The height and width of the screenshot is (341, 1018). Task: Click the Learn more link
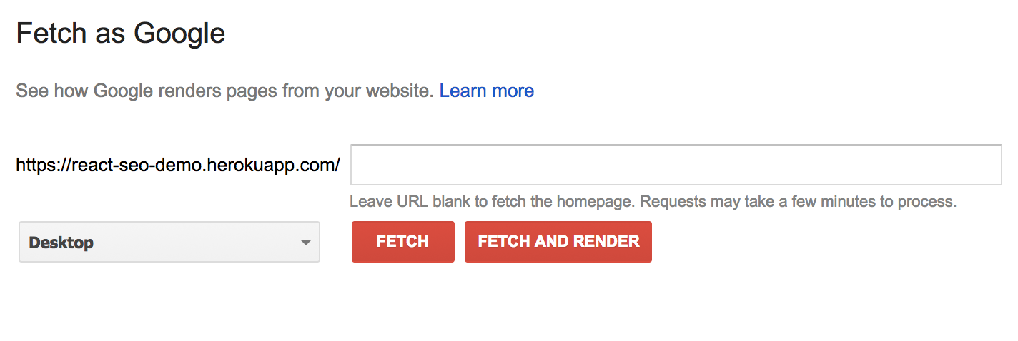pyautogui.click(x=486, y=91)
